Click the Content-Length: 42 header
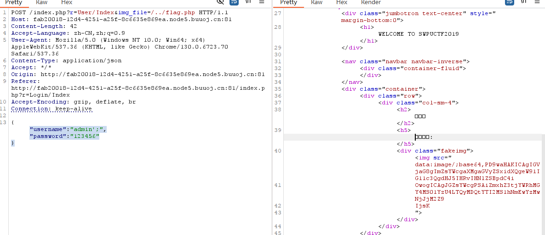The height and width of the screenshot is (235, 545). [44, 26]
